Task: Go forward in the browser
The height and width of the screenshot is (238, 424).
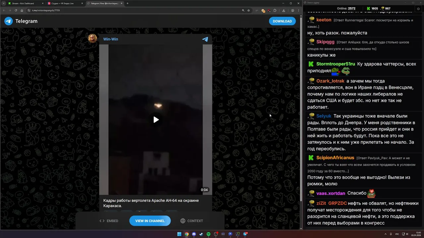Action: (10, 10)
